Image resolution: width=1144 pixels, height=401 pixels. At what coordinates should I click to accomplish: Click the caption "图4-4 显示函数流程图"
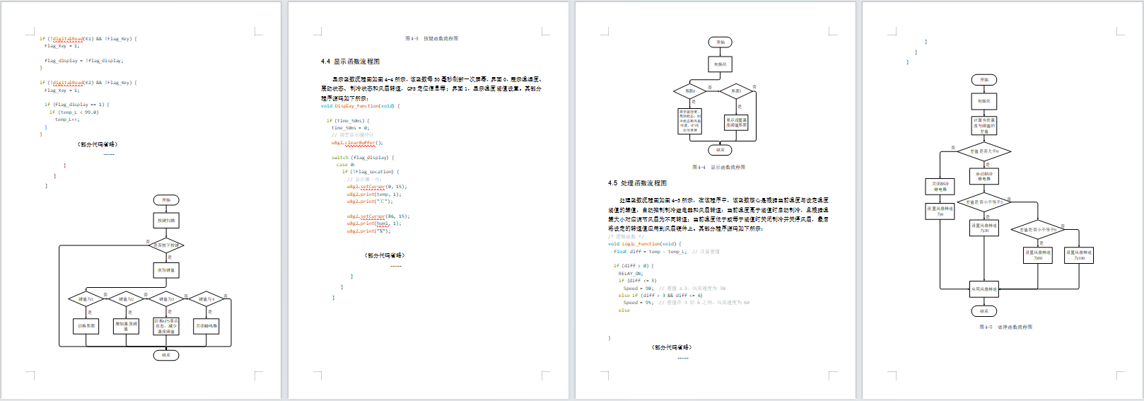click(x=718, y=168)
